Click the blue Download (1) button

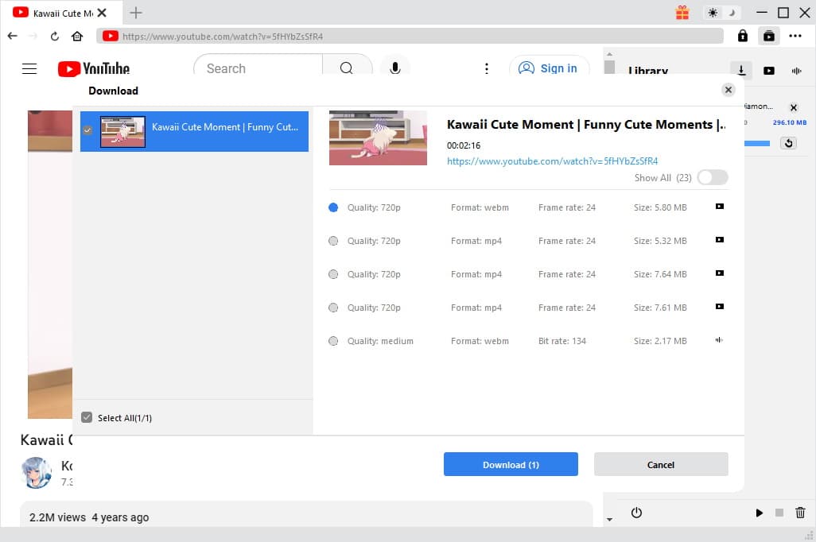pos(511,465)
